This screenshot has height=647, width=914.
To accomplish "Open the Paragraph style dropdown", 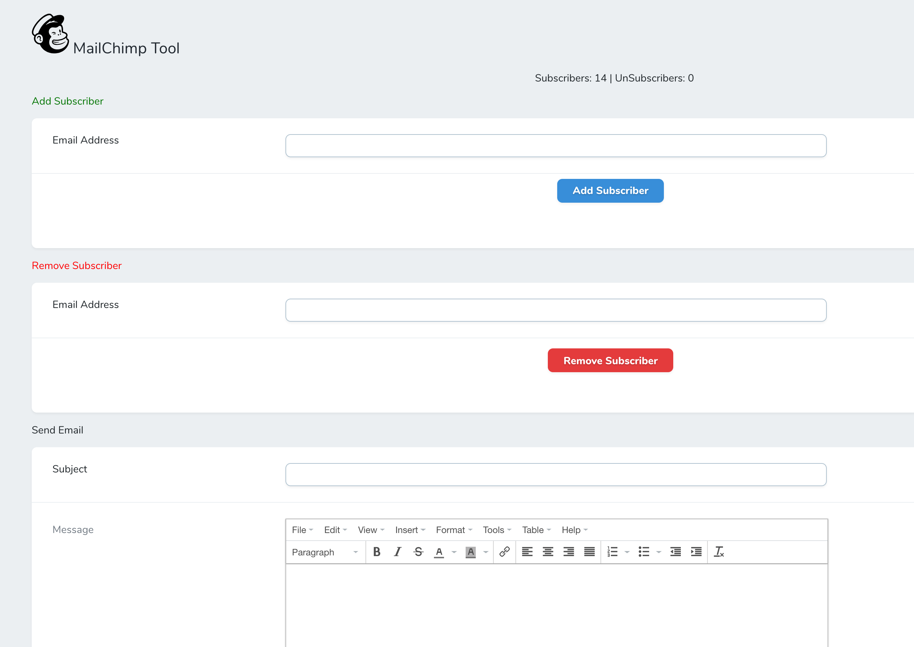I will 325,552.
